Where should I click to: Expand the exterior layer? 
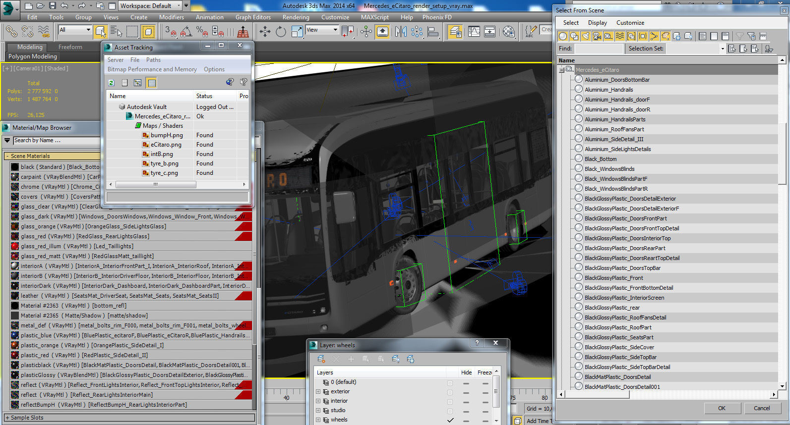tap(318, 392)
